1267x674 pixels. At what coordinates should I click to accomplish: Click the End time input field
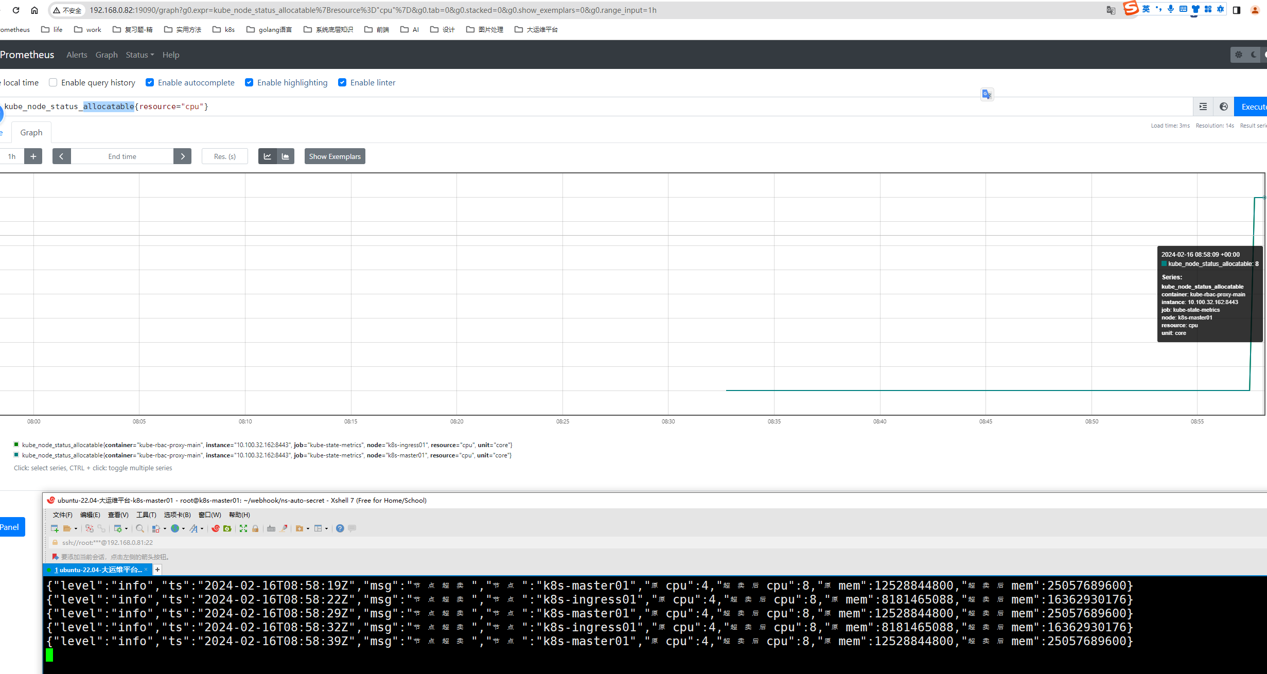click(122, 156)
